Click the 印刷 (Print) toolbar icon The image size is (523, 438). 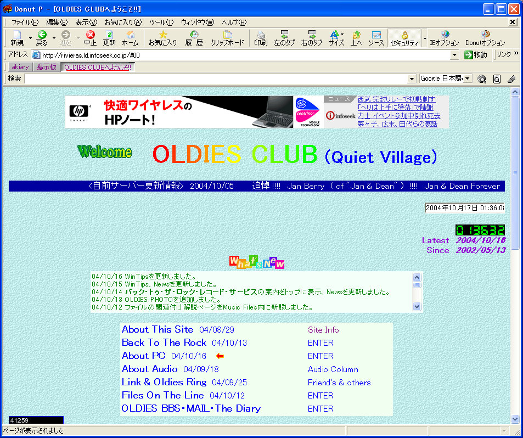(x=261, y=38)
